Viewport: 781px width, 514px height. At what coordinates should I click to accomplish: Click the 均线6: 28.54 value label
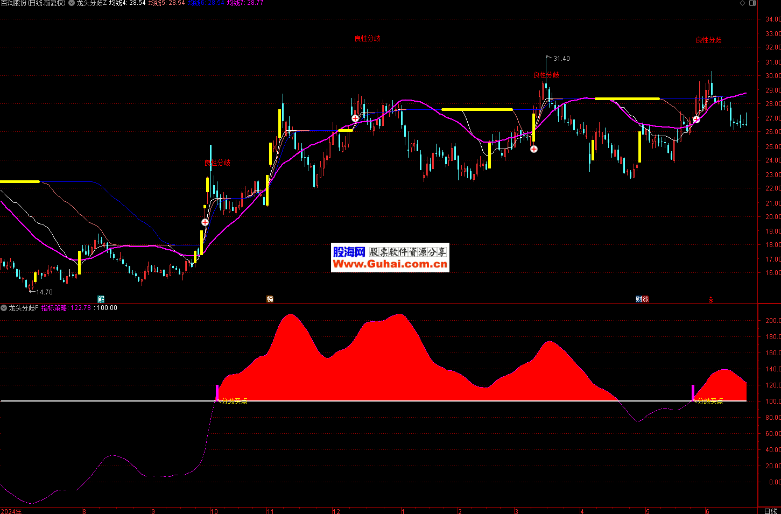pyautogui.click(x=206, y=3)
